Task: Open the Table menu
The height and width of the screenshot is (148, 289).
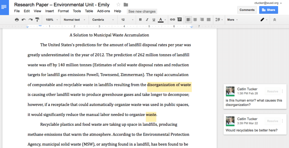Action: click(x=89, y=11)
